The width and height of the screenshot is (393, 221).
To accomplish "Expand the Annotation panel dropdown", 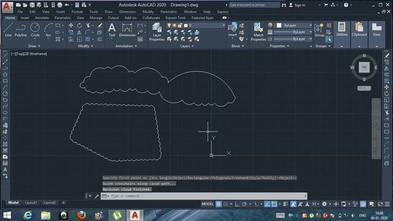I will click(x=126, y=46).
